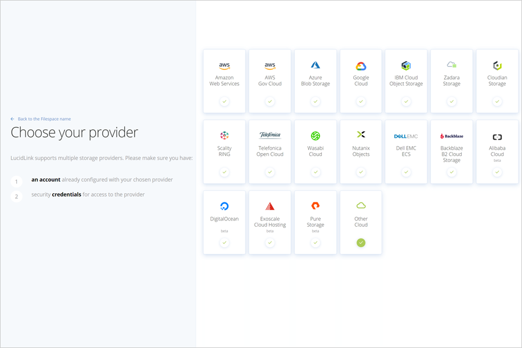Click the Google Cloud logo
Screen dimensions: 522x348
pyautogui.click(x=361, y=66)
